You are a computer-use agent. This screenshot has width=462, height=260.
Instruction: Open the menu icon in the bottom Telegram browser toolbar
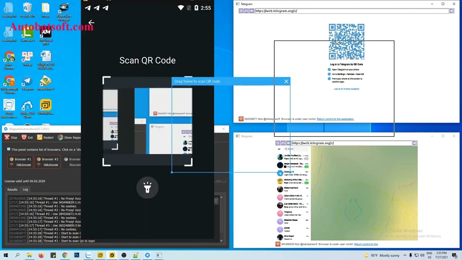tap(278, 143)
